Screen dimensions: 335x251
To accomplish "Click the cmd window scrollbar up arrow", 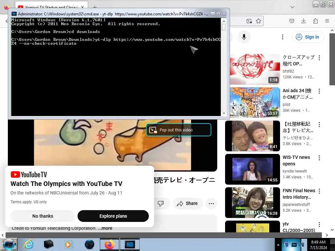I will [x=224, y=21].
